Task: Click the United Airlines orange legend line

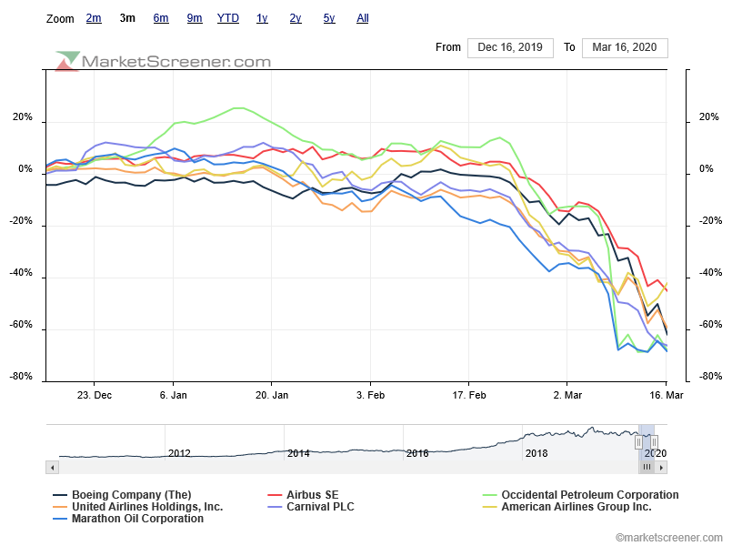Action: 60,507
